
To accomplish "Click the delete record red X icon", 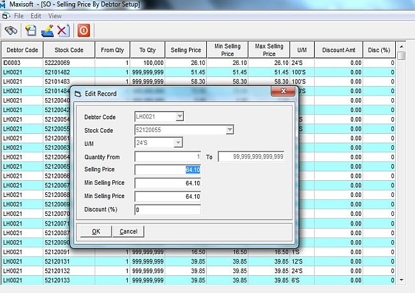I will [63, 30].
